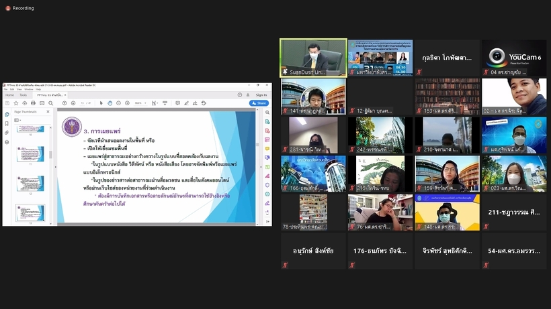Screen dimensions: 551x309
Task: Toggle the Layers panel icon
Action: point(7,142)
